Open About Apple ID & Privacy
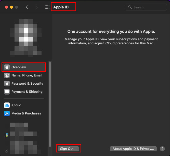The height and width of the screenshot is (156, 170). tap(133, 149)
